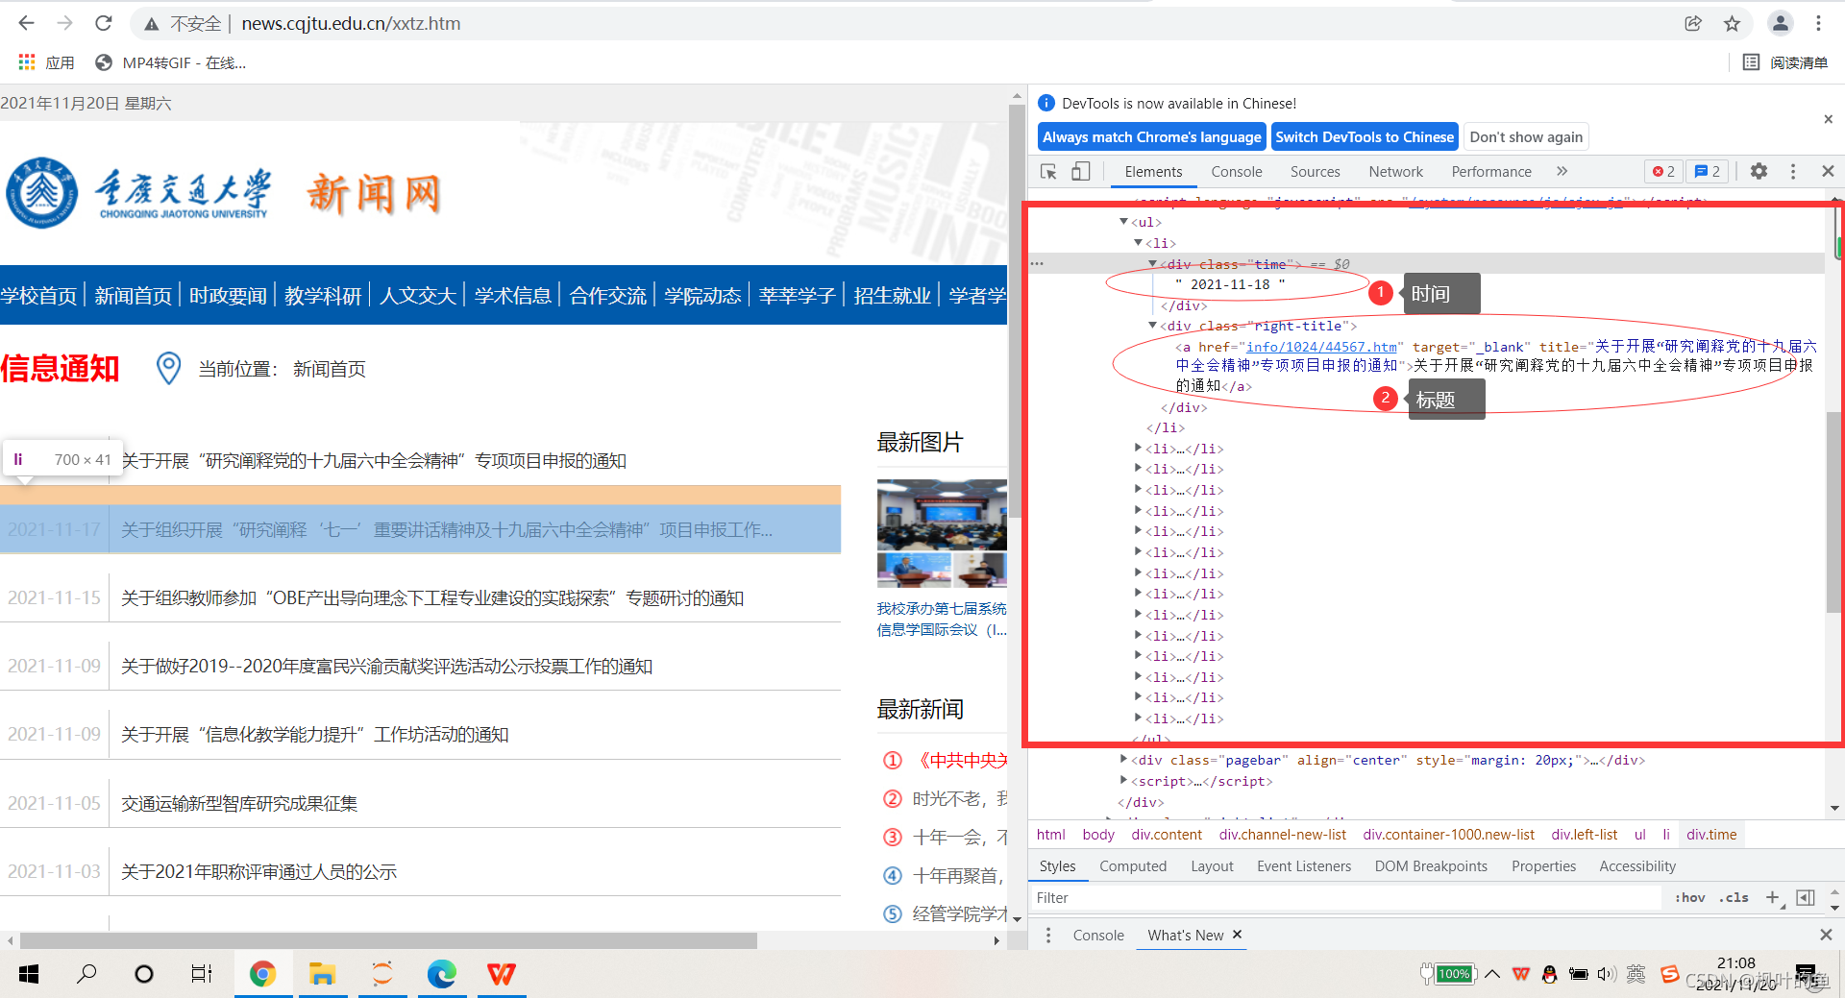Open the MP4转GIF bookmark
The image size is (1845, 998).
[171, 62]
